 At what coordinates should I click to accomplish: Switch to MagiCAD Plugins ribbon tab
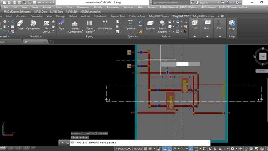click(x=159, y=16)
